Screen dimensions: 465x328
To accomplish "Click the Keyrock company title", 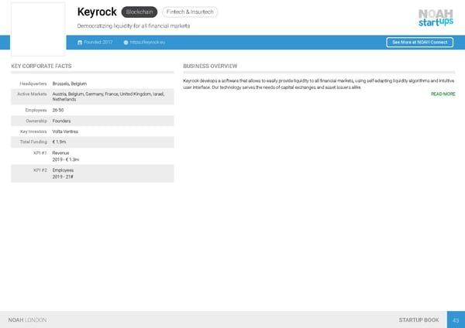I will tap(97, 12).
